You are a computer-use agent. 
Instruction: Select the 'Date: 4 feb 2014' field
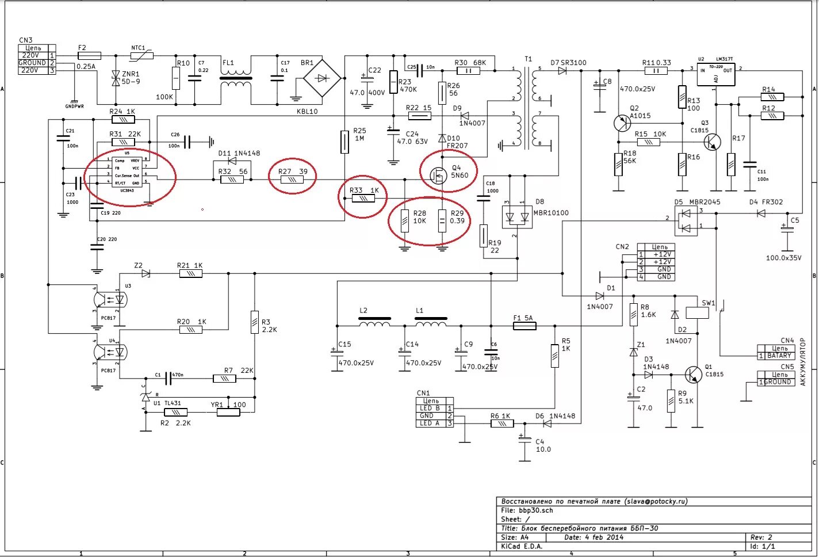[594, 537]
